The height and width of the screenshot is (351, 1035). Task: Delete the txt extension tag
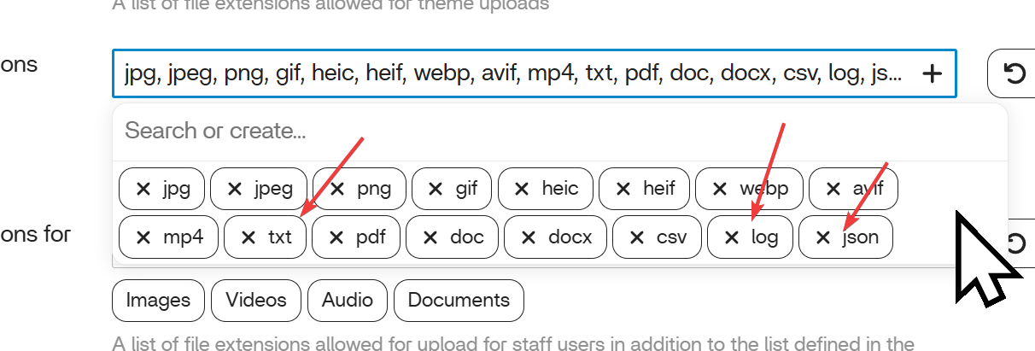(249, 237)
